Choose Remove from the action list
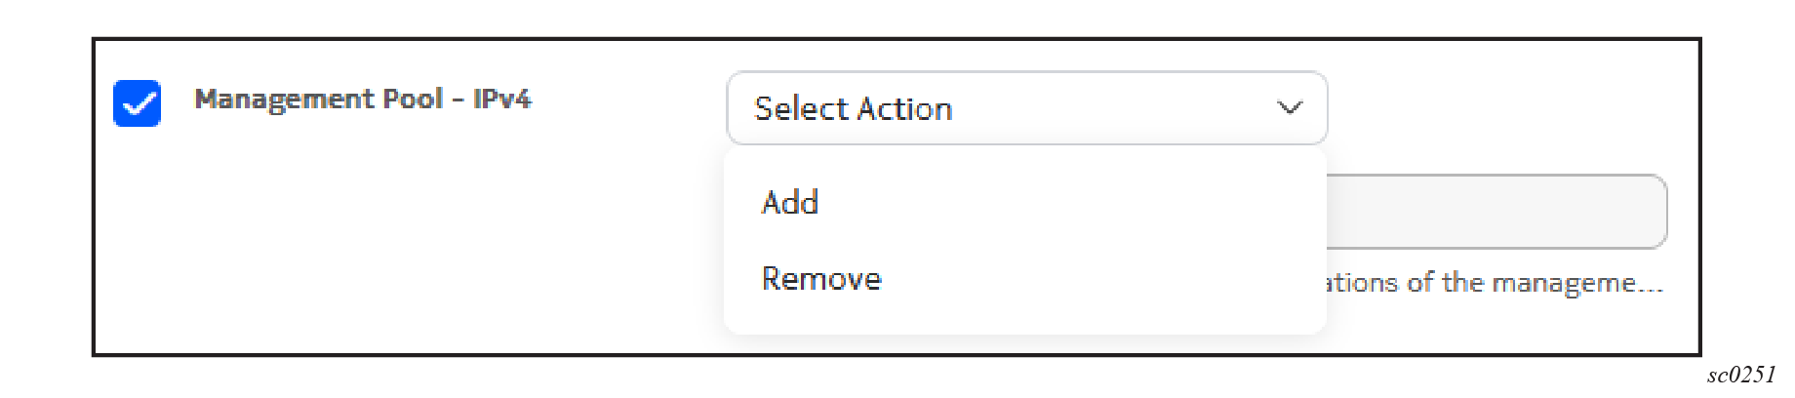 click(x=821, y=279)
